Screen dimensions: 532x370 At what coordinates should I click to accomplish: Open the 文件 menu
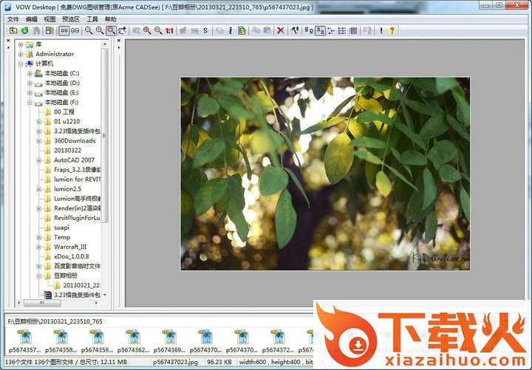pos(13,18)
